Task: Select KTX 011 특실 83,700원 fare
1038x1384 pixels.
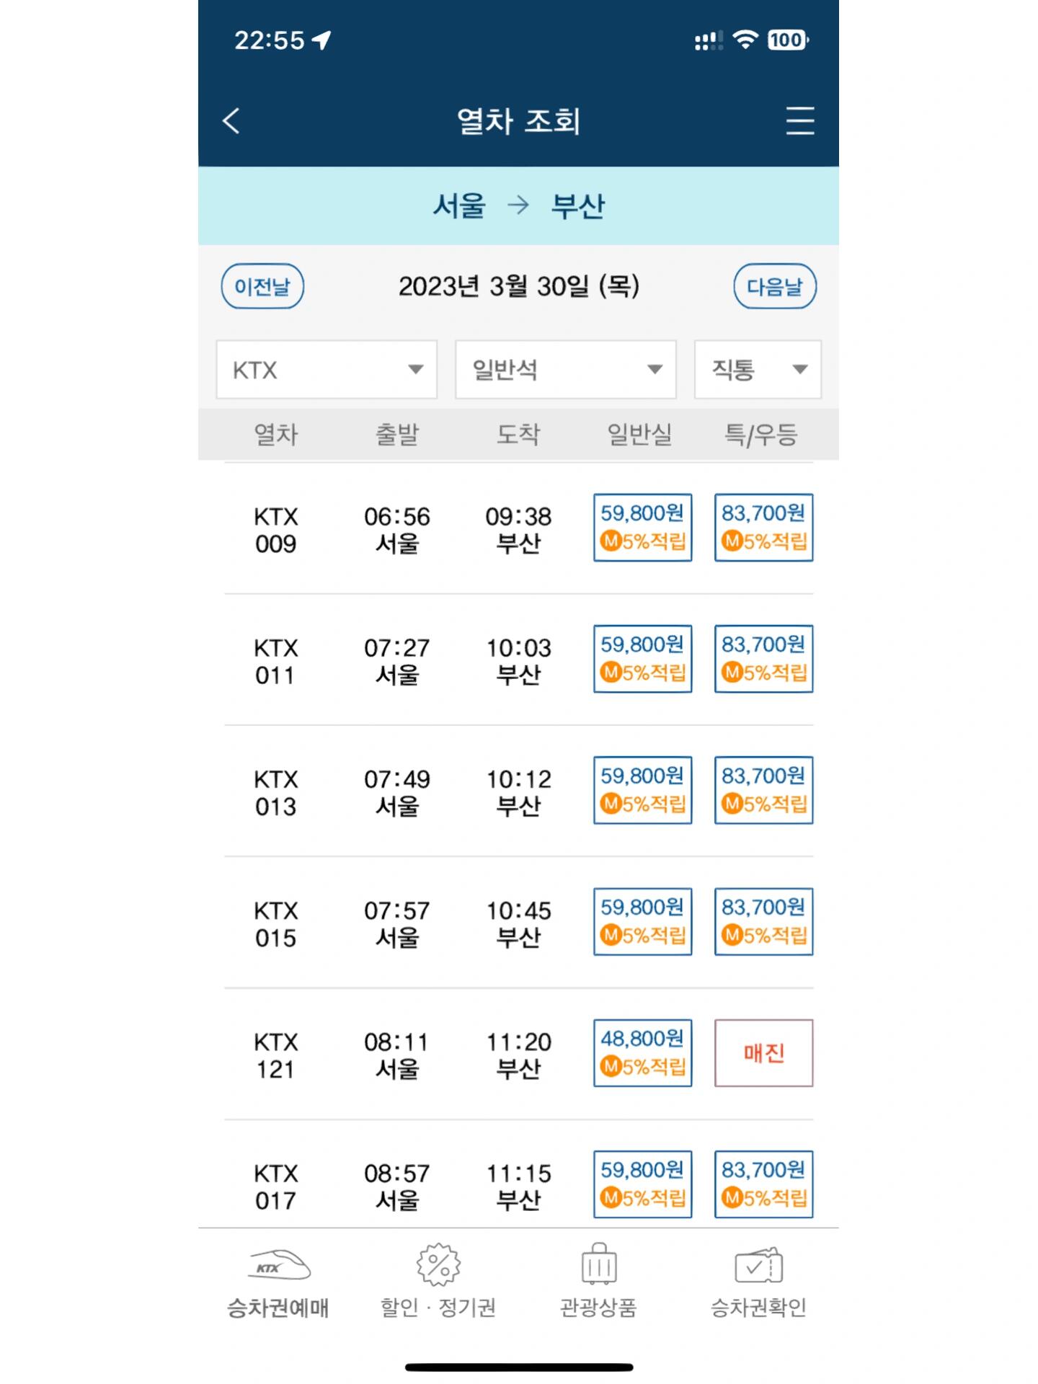Action: 764,659
